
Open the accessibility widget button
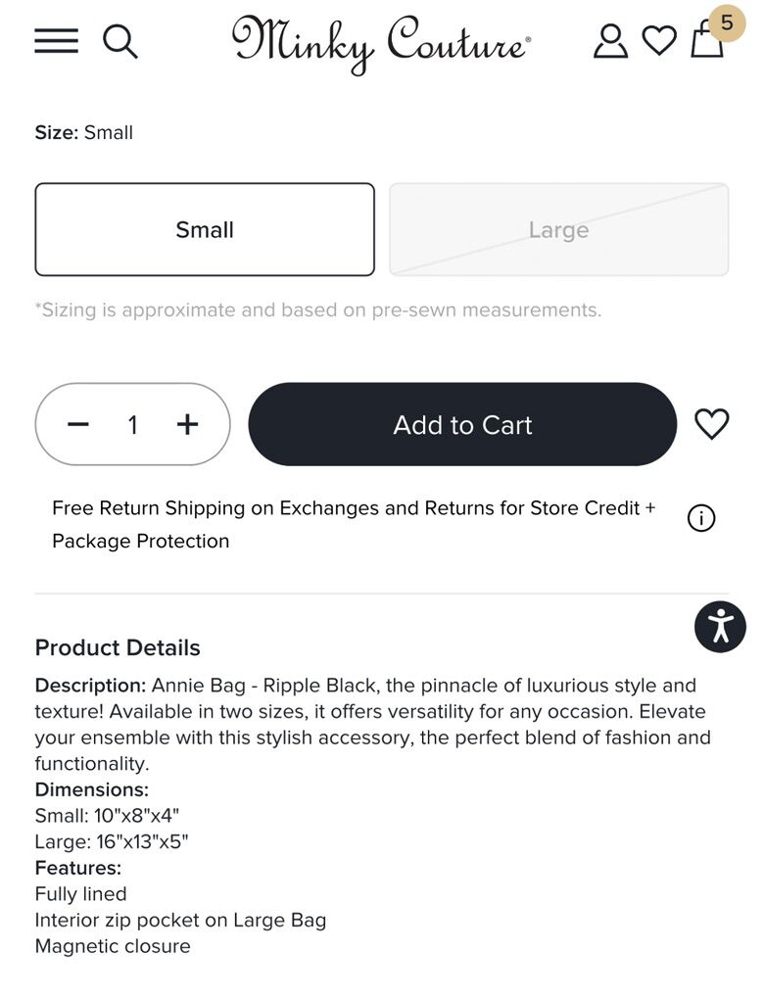click(x=720, y=627)
